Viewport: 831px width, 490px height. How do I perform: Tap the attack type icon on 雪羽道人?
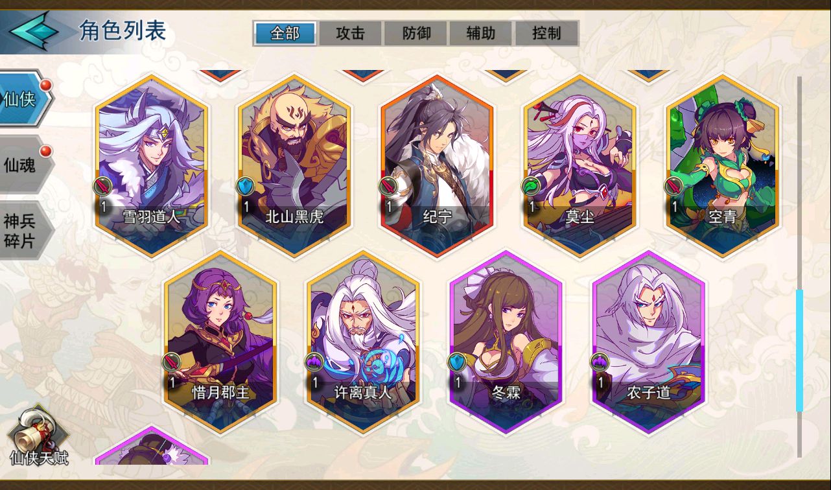click(x=102, y=187)
